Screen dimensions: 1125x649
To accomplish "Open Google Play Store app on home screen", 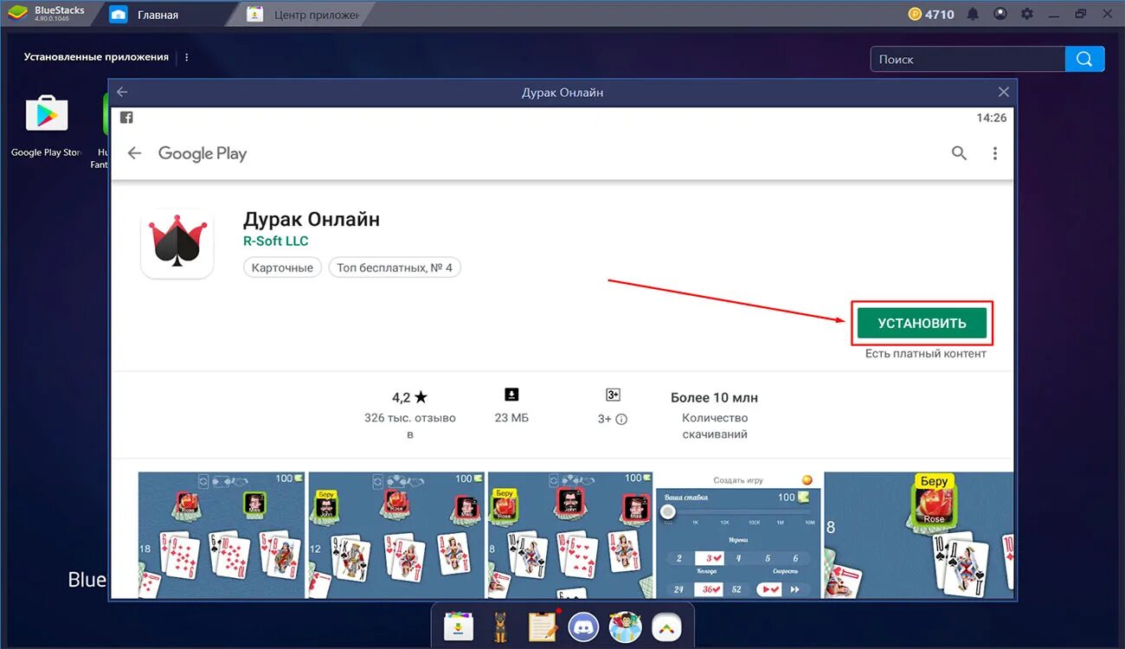I will pyautogui.click(x=47, y=114).
